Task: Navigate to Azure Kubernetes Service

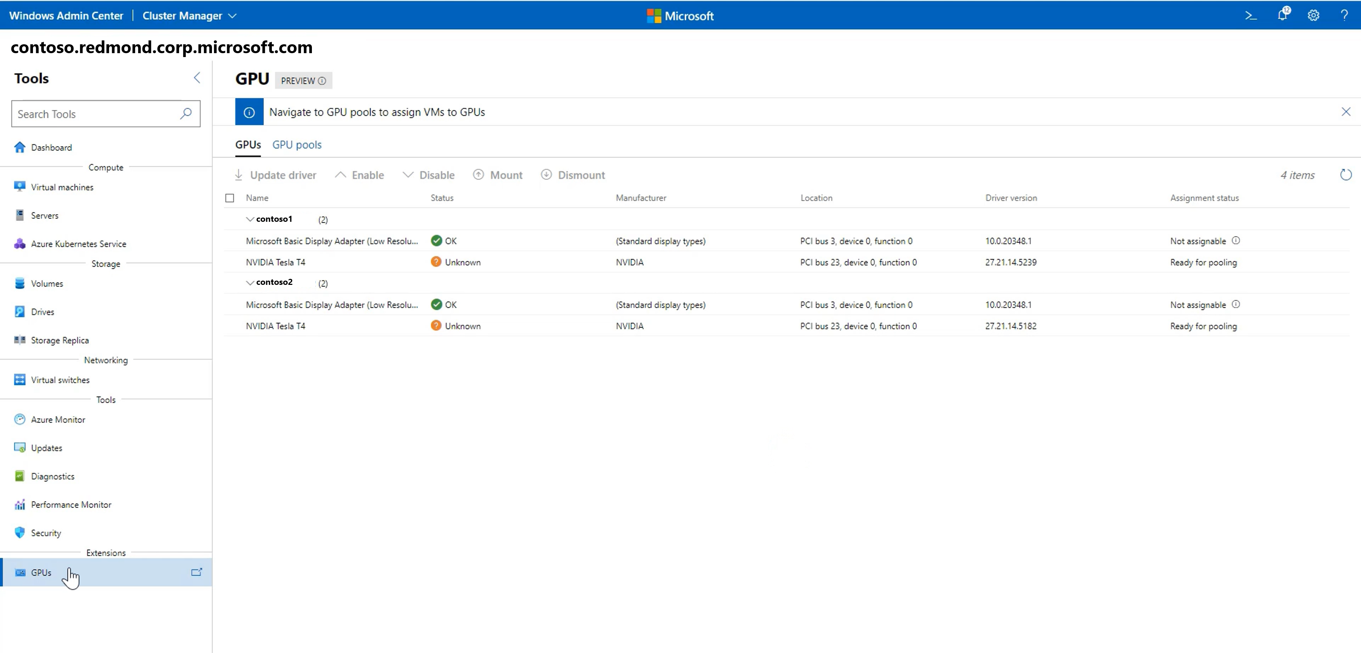Action: point(78,244)
